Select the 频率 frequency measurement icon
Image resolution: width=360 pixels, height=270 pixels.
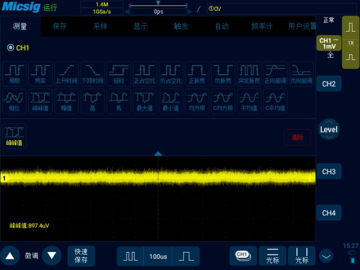click(x=40, y=73)
